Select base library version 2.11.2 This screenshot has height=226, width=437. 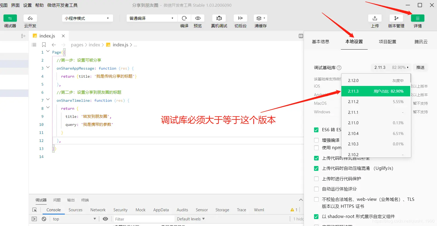pyautogui.click(x=376, y=102)
